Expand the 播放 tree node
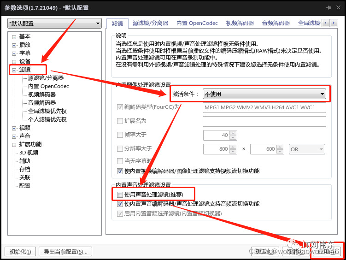Image resolution: width=346 pixels, height=260 pixels. click(14, 45)
